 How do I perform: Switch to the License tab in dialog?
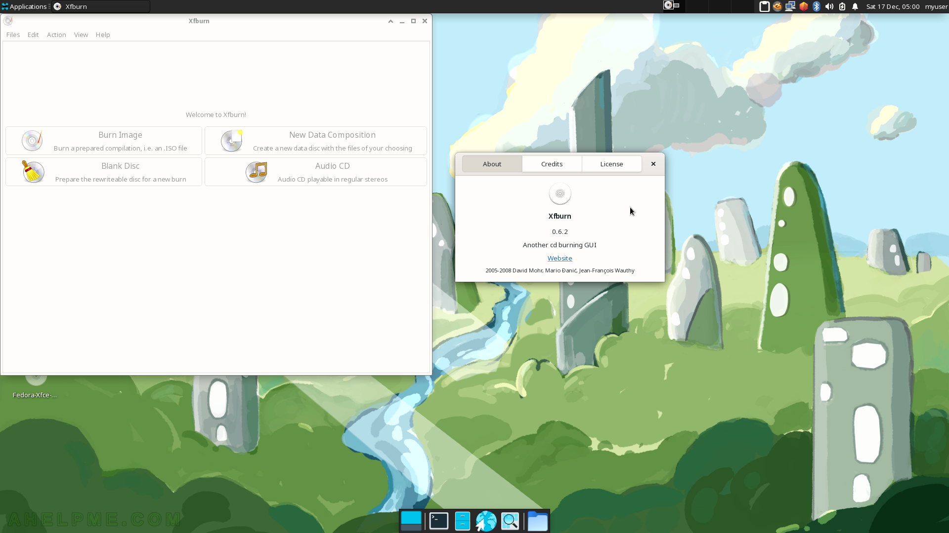pos(612,164)
